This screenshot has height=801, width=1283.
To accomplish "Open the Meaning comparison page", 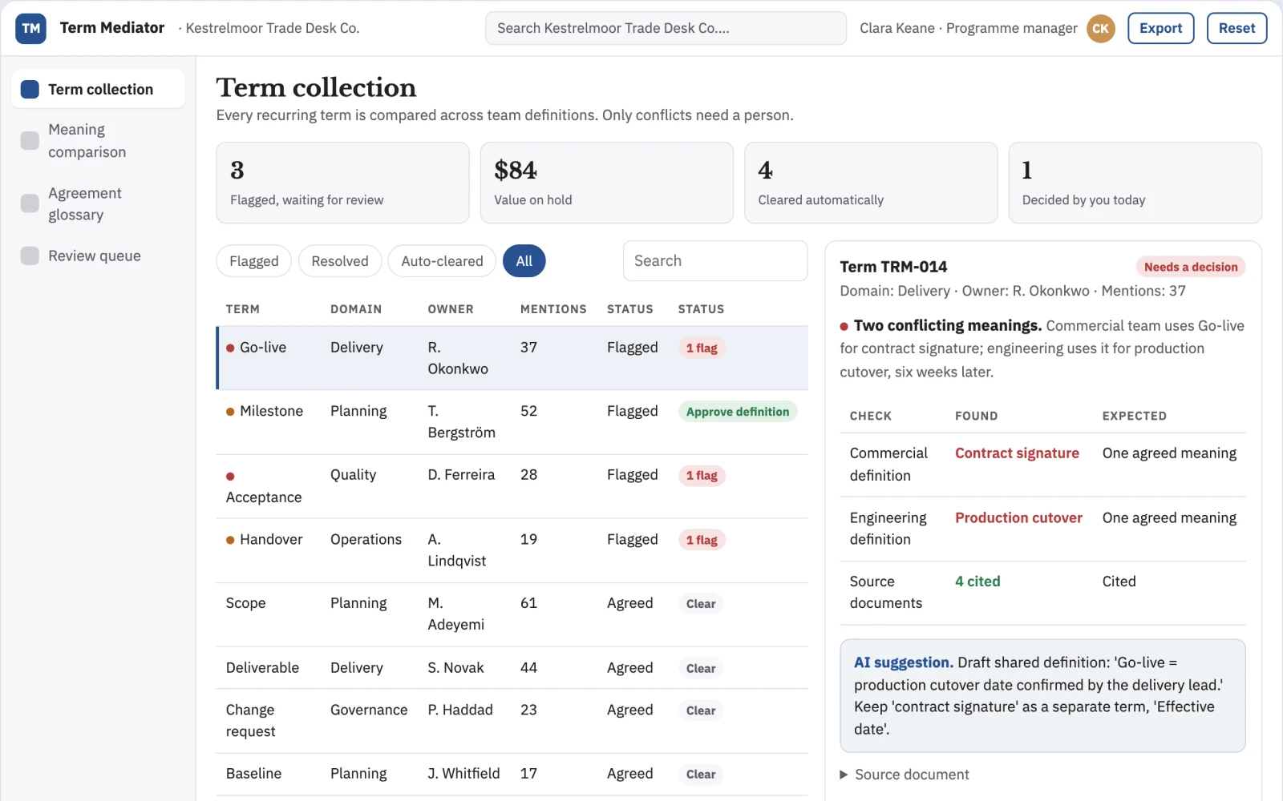I will [x=99, y=140].
